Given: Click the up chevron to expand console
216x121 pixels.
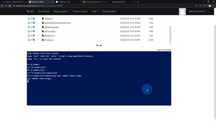Looking at the screenshot, I should tap(101, 45).
